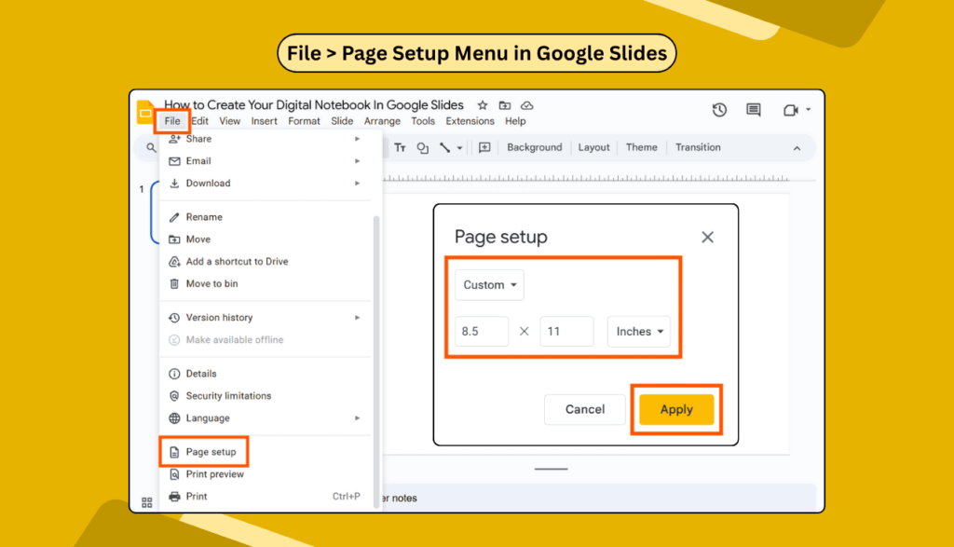Open the Google Slides home icon

[x=146, y=109]
